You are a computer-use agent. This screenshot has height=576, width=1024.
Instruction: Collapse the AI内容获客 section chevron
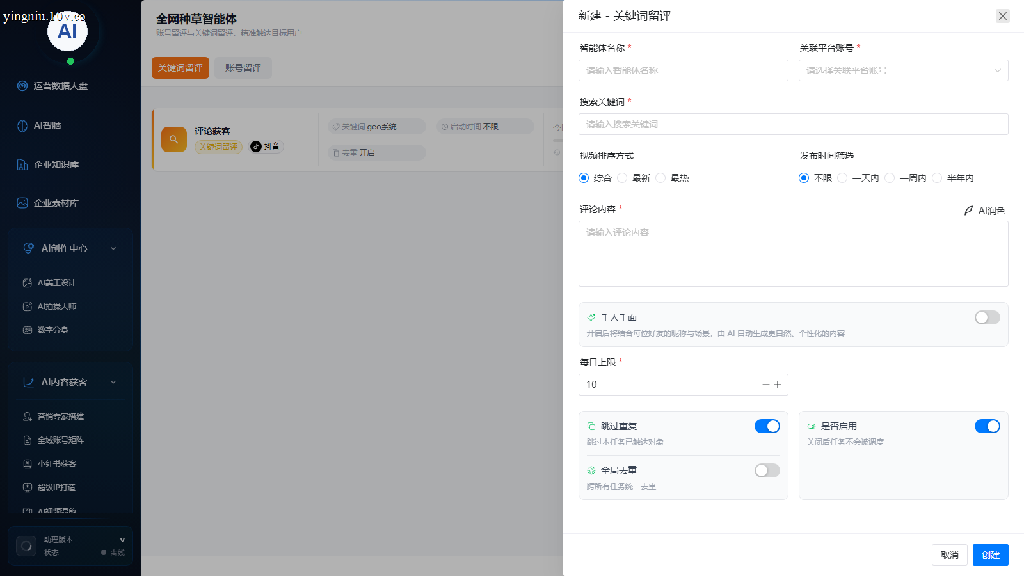click(113, 382)
